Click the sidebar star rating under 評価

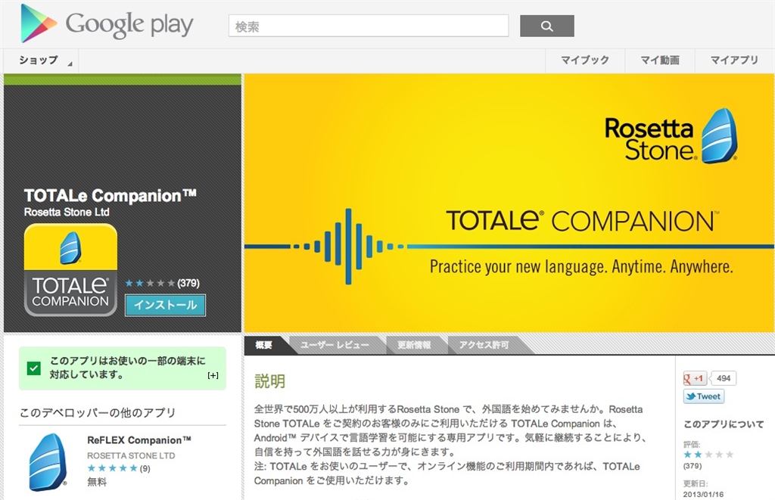708,455
